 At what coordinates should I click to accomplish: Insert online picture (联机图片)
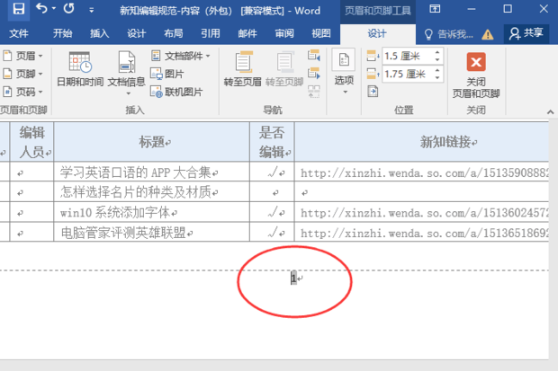176,92
